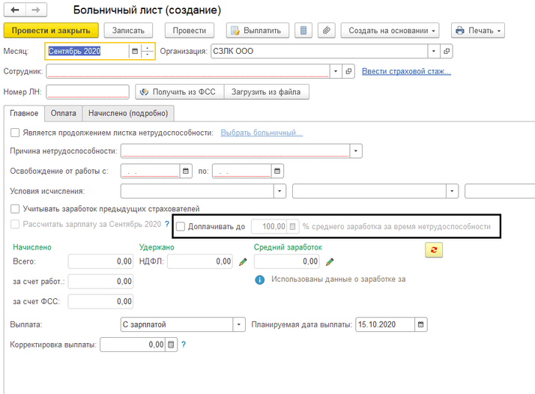535x394 pixels.
Task: Open the Выплата 'С зарплатой' dropdown
Action: click(x=239, y=324)
